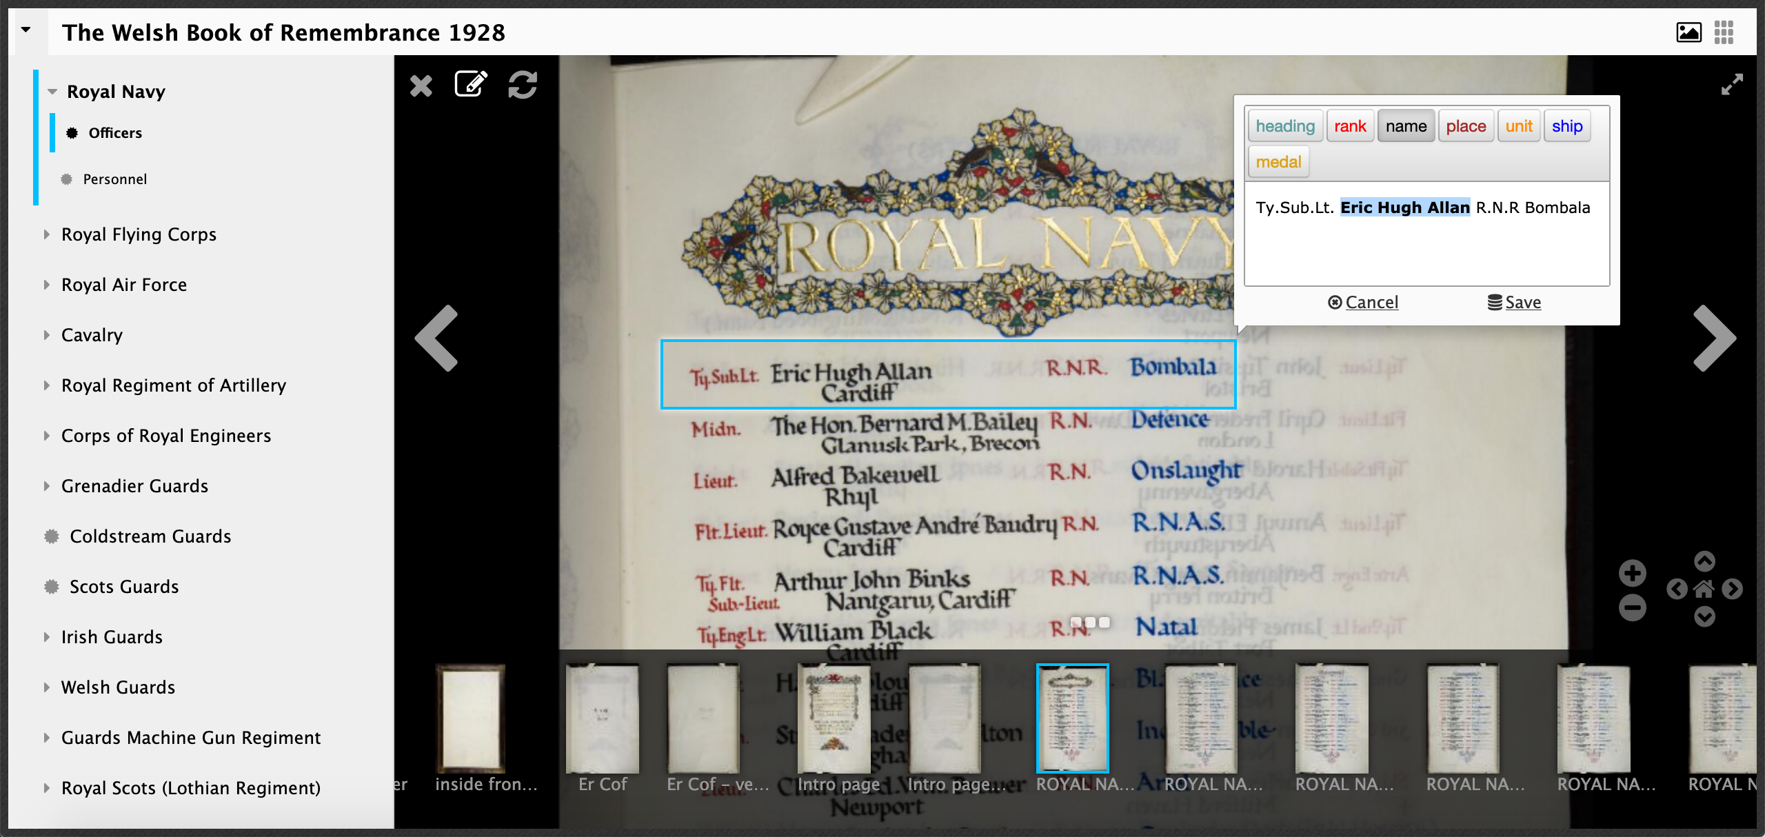Expand the Grenadier Guards section
The height and width of the screenshot is (837, 1765).
coord(47,486)
